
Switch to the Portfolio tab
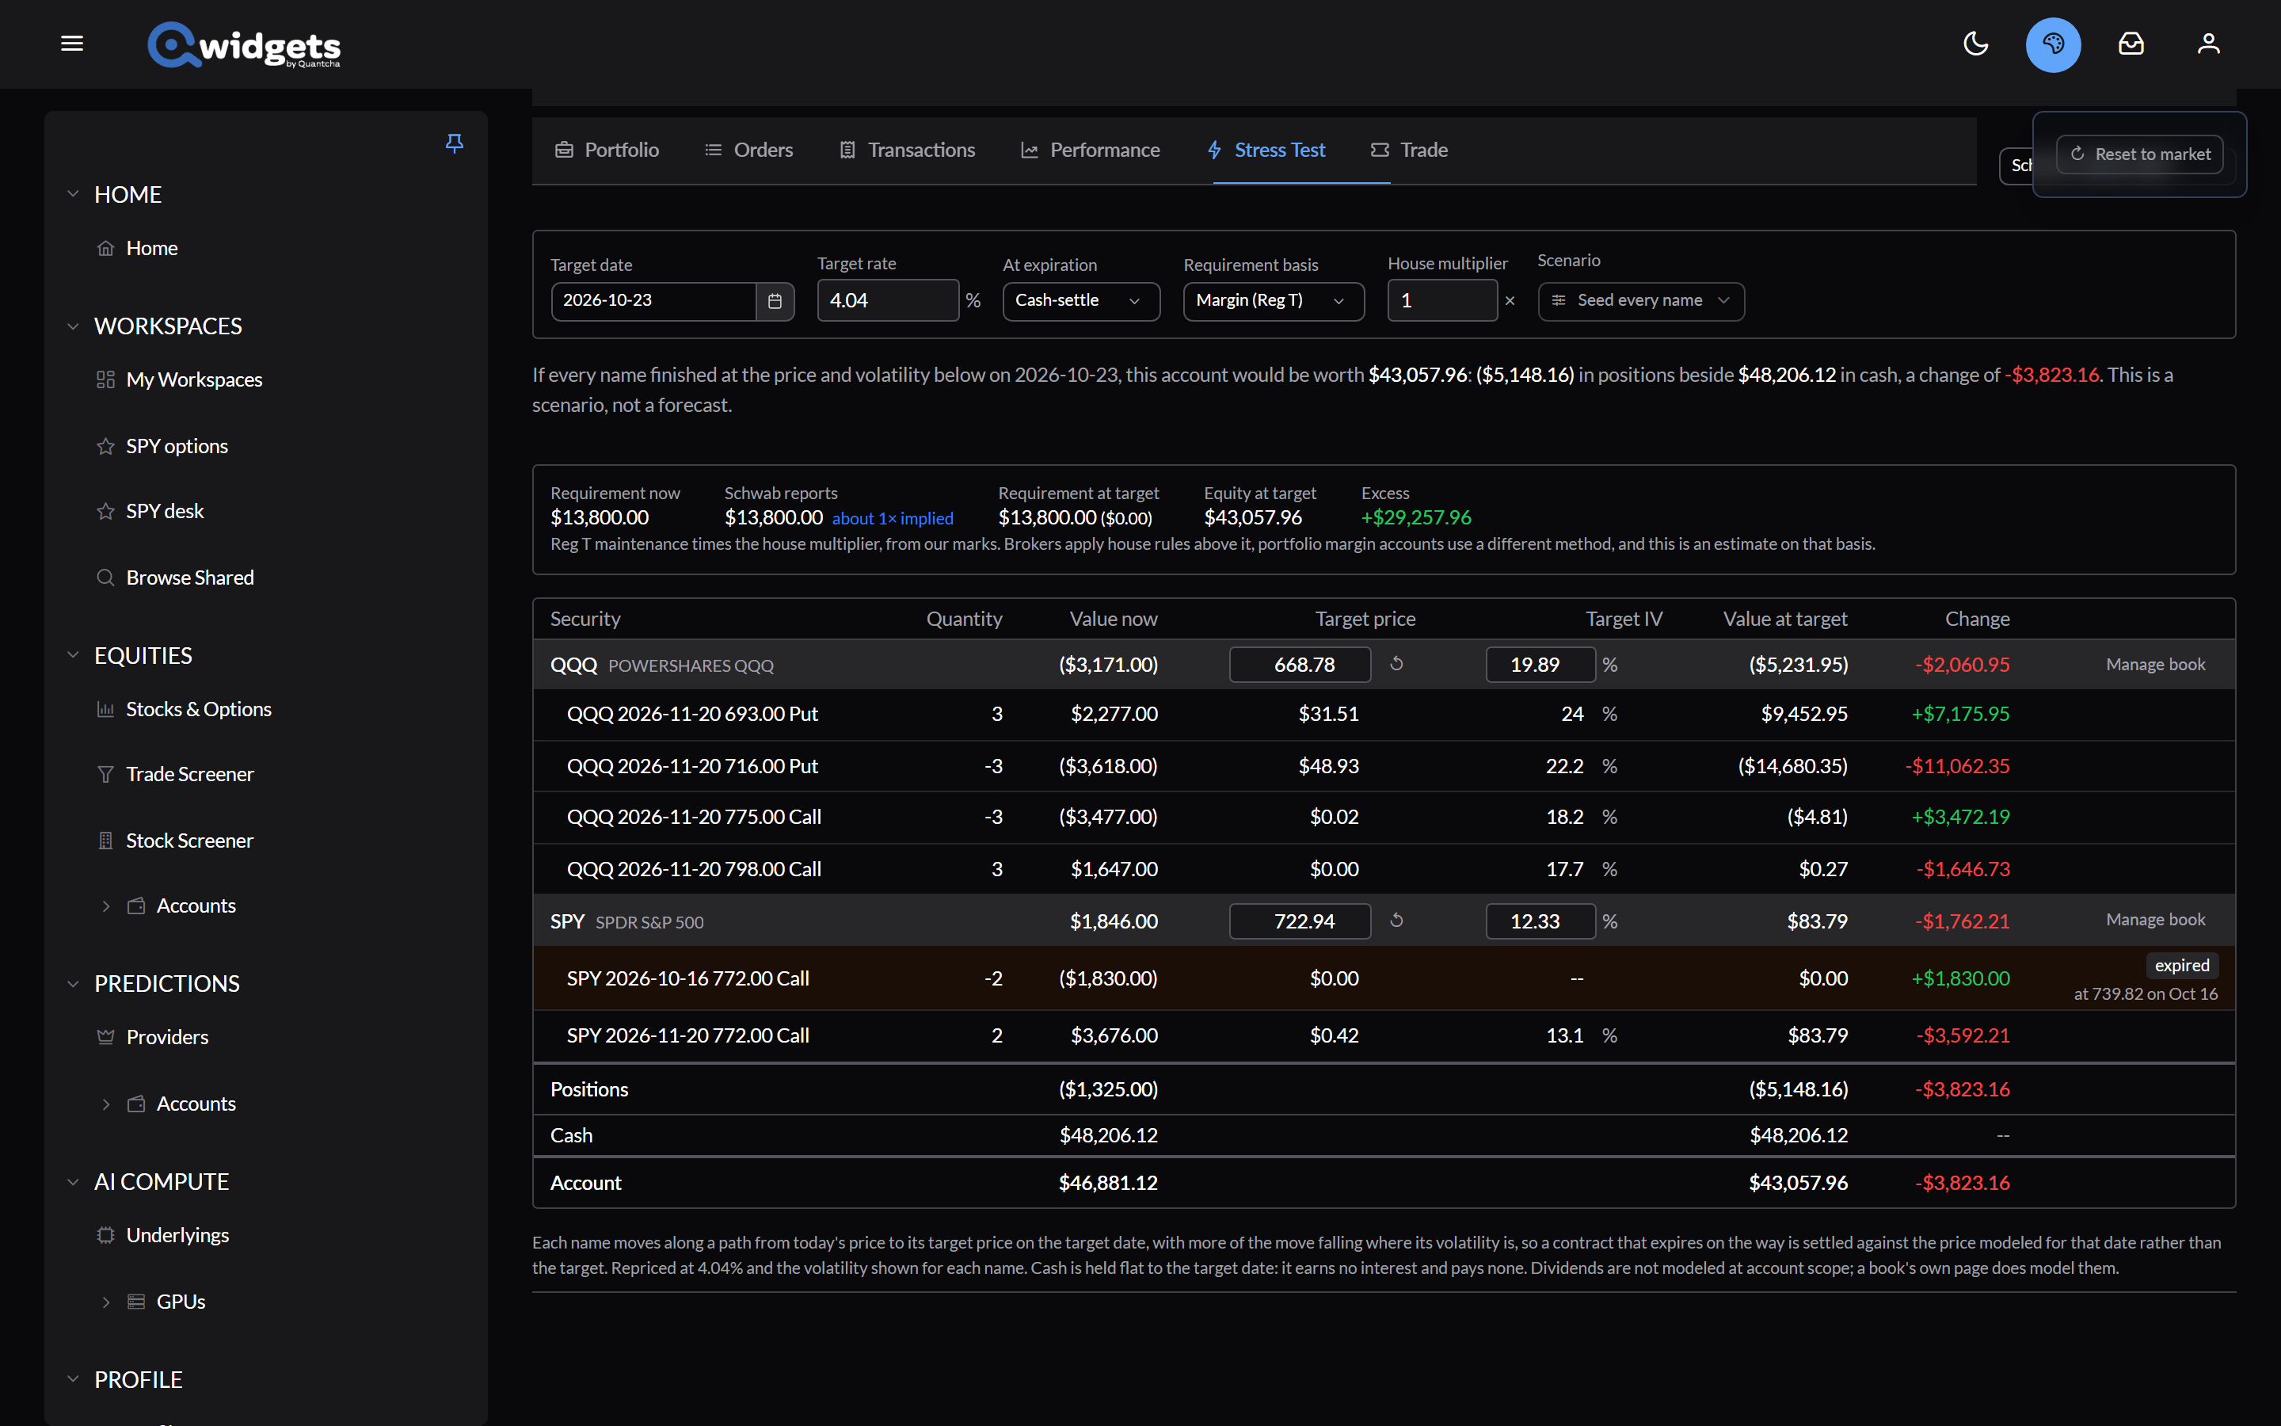pyautogui.click(x=607, y=150)
